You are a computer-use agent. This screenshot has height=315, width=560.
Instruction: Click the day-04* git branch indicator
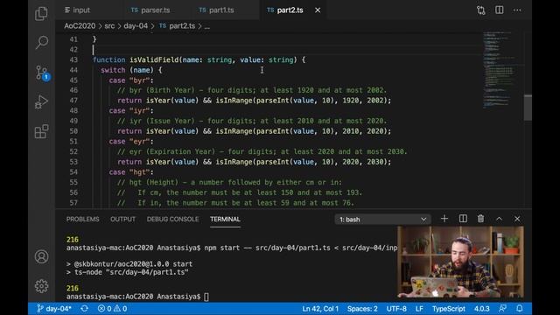pyautogui.click(x=54, y=308)
